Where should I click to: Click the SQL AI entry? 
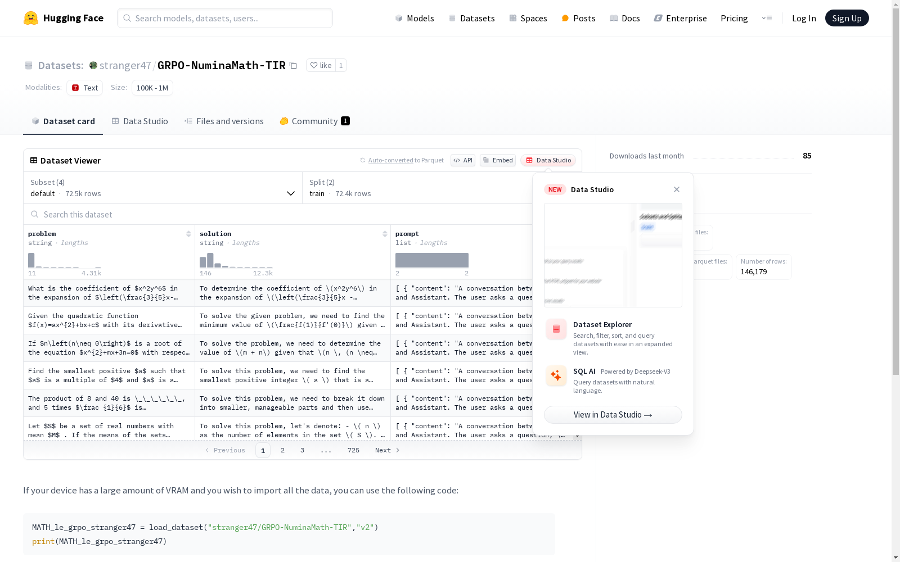(613, 380)
